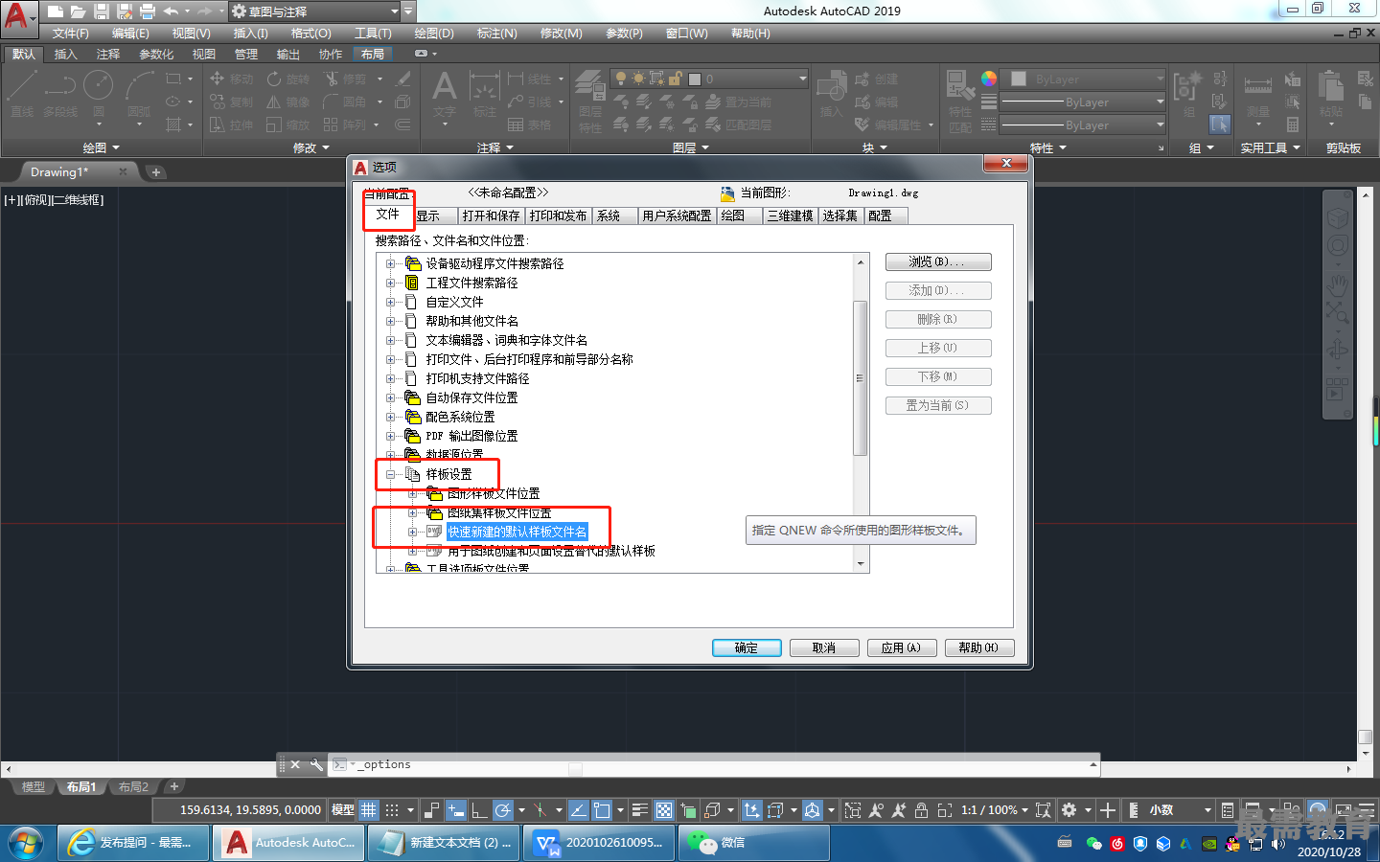The height and width of the screenshot is (862, 1380).
Task: Select the Polyline (多段线) tool
Action: tap(59, 94)
